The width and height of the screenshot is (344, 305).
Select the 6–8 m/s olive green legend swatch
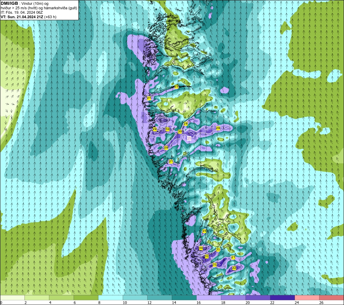tap(86, 297)
